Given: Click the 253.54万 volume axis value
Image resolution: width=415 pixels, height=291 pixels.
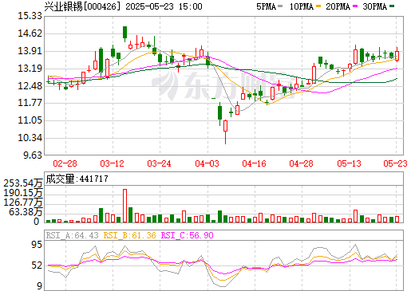Looking at the screenshot, I should [23, 183].
